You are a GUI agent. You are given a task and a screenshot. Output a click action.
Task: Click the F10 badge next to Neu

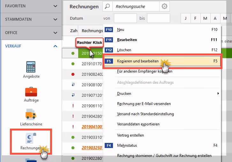coord(109,30)
